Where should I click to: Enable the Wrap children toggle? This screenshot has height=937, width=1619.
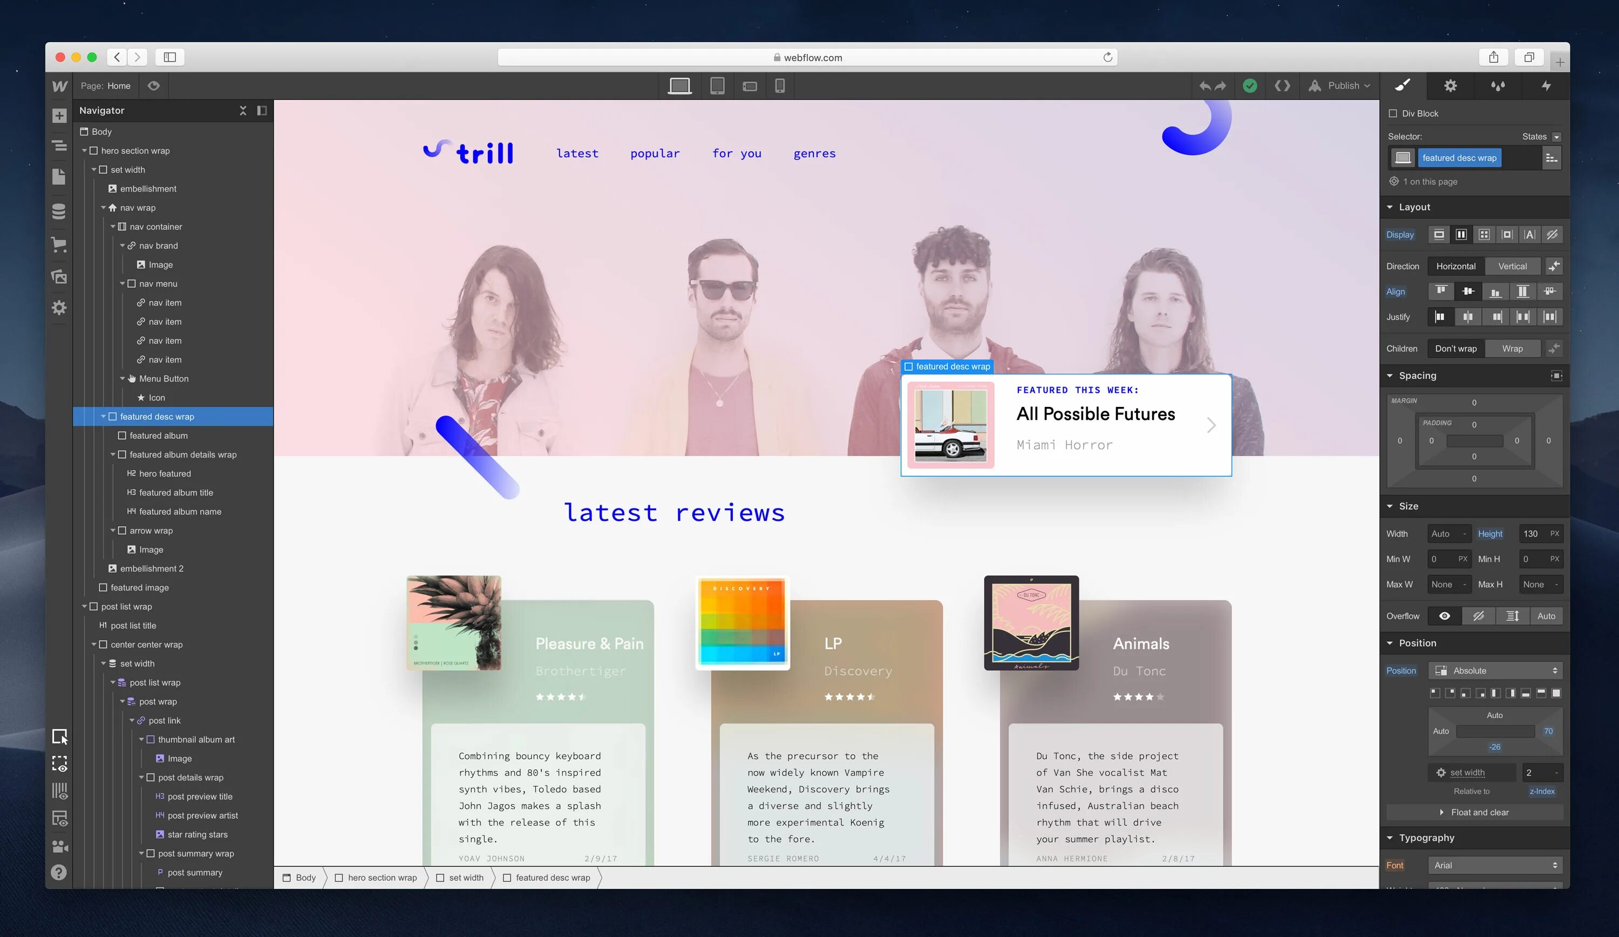[x=1512, y=348]
